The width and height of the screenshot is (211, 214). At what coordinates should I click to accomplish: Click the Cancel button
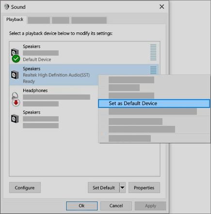116,206
